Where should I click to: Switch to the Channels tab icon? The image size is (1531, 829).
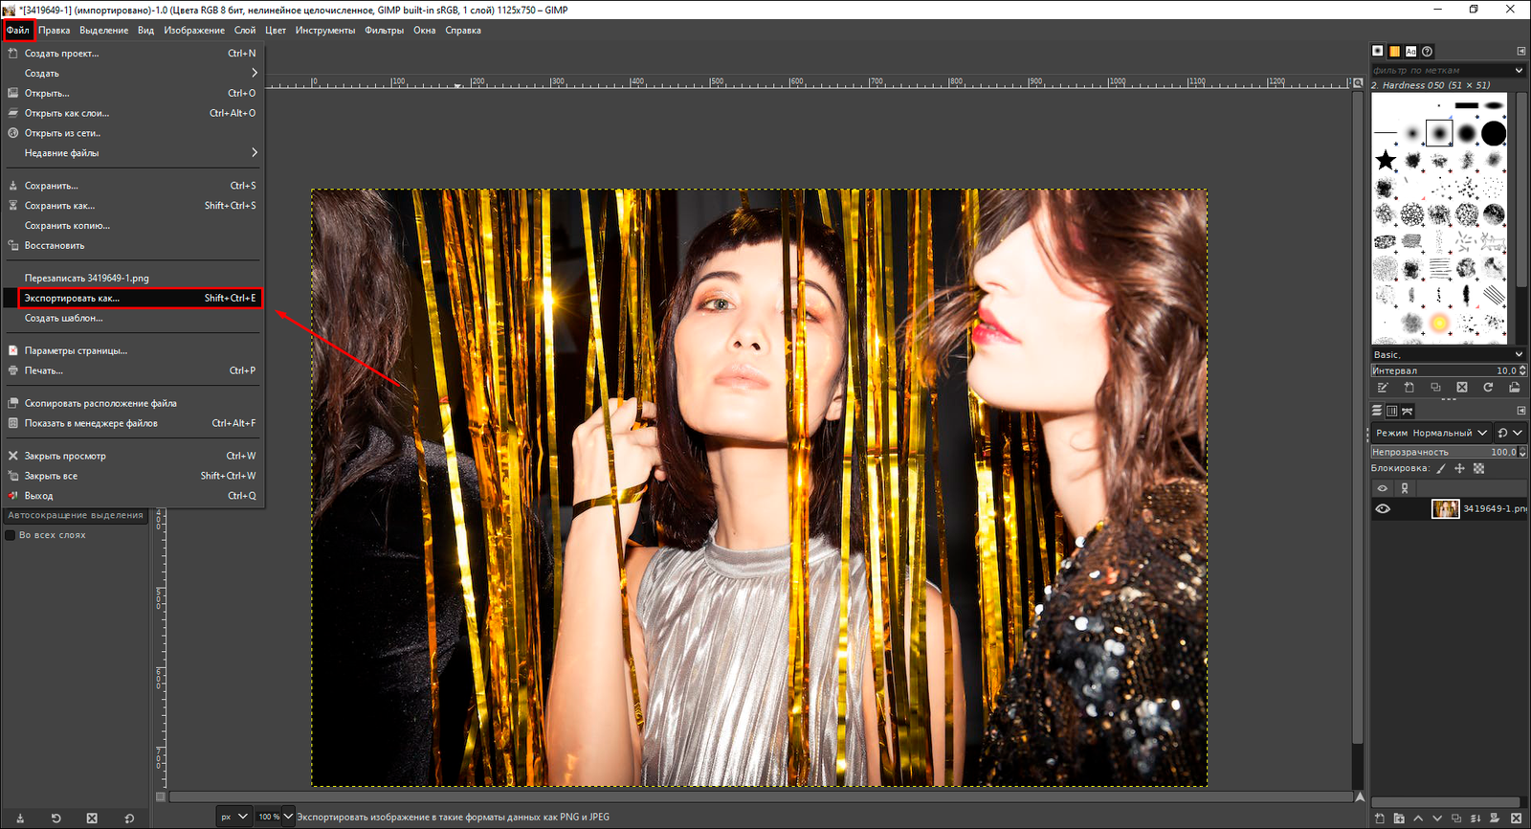(x=1392, y=411)
